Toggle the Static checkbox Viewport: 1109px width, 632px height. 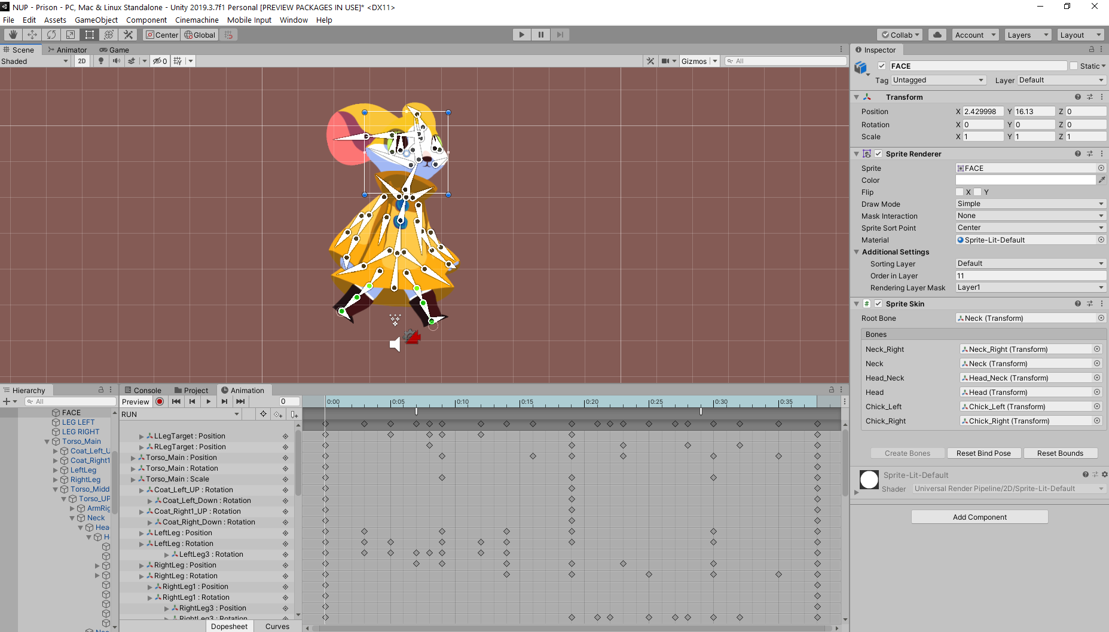[1074, 66]
